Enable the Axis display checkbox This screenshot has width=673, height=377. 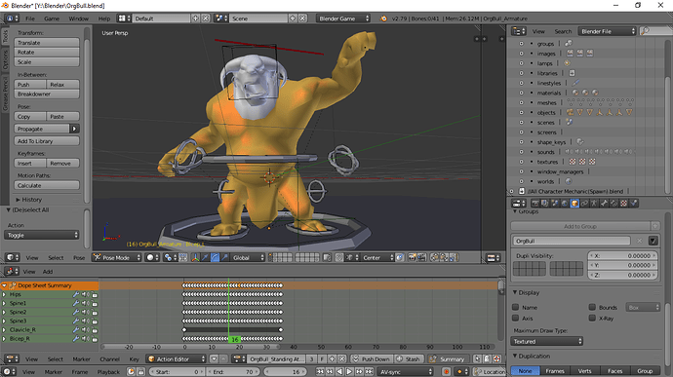tap(516, 318)
